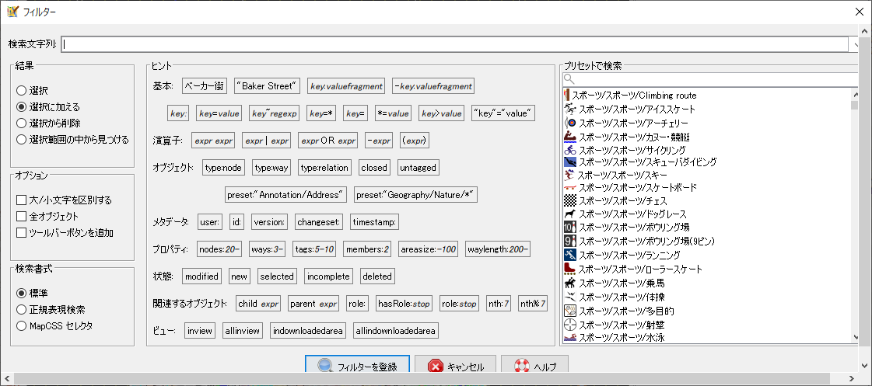Insert the type:node hint
Viewport: 872px width, 386px height.
click(x=223, y=167)
